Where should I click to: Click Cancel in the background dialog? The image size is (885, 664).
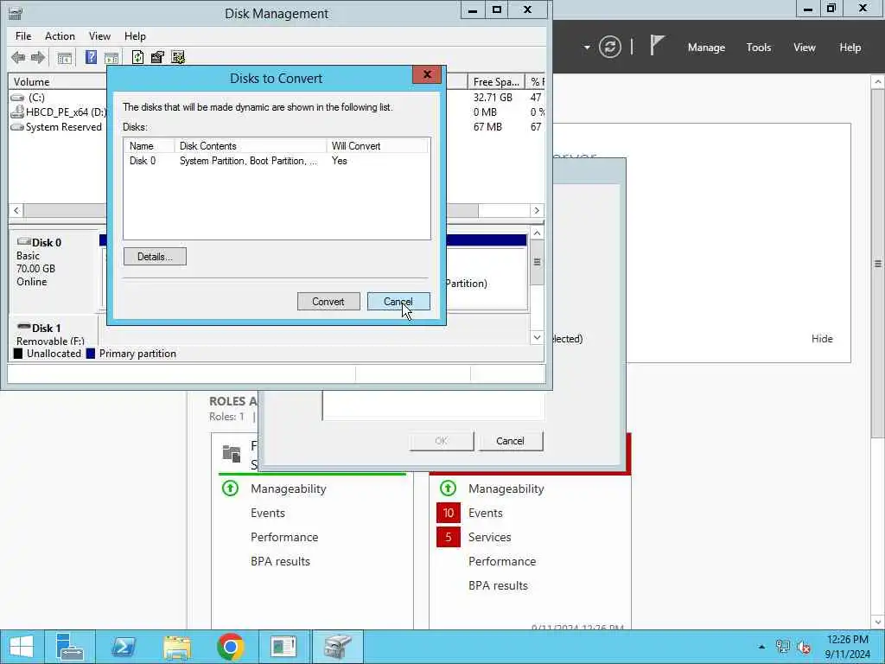click(x=510, y=441)
